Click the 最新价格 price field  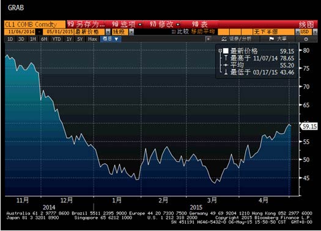[x=90, y=32]
